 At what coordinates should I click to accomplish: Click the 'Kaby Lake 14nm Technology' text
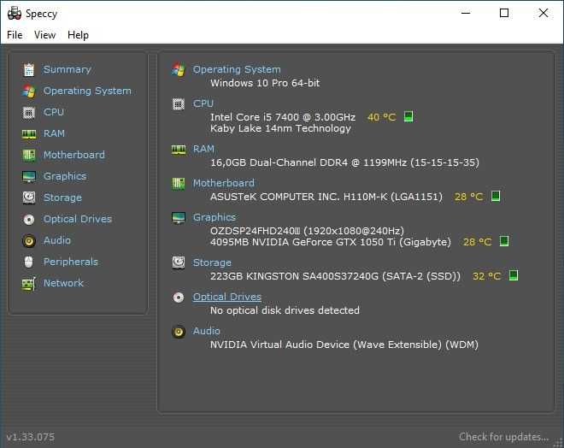280,128
